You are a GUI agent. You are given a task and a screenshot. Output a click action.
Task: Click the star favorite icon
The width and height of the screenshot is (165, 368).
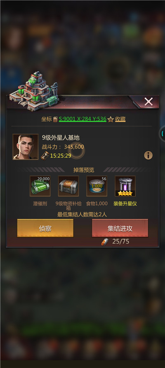[x=111, y=119]
